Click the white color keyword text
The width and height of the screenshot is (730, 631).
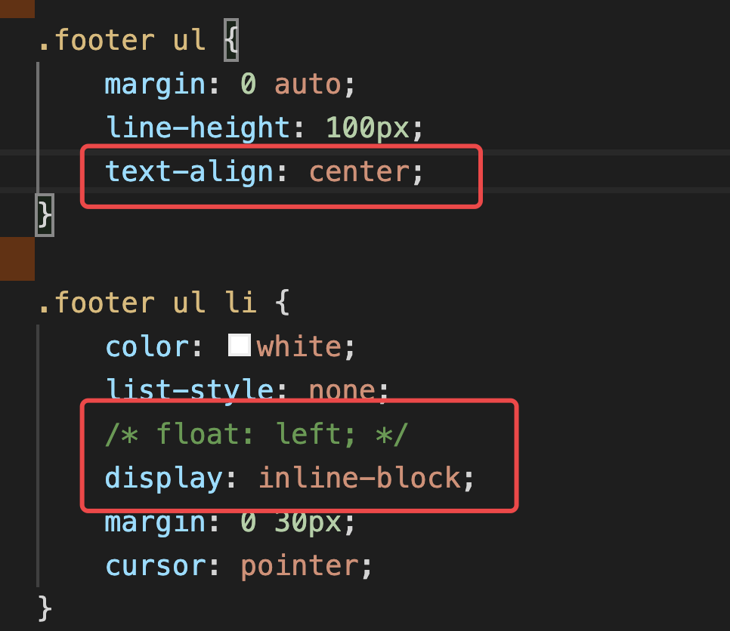point(300,346)
